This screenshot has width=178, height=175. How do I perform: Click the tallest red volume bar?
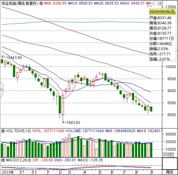click(x=69, y=146)
